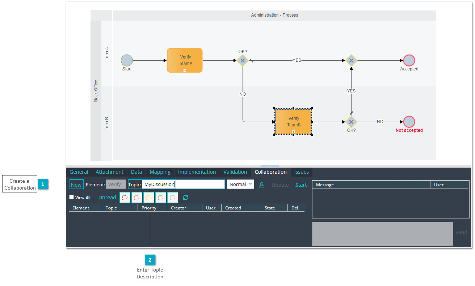Click the Start button
Viewport: 475px width, 286px height.
(x=301, y=185)
